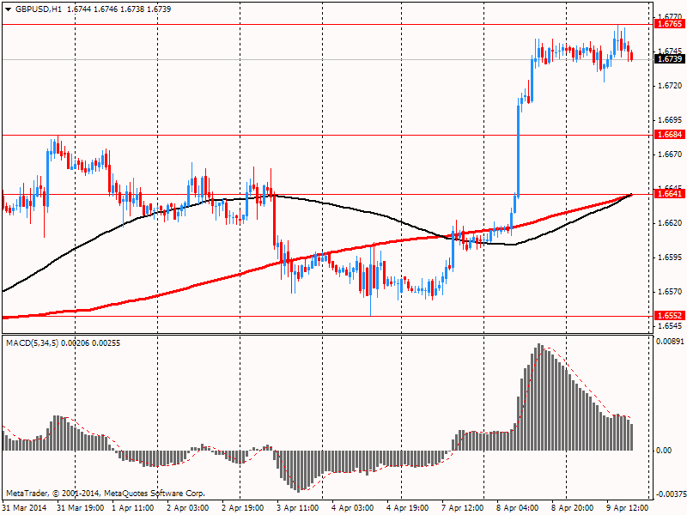687x515 pixels.
Task: Click the 4 Apr 03:00 time label
Action: [353, 508]
